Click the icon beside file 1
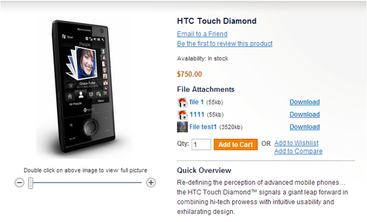The width and height of the screenshot is (367, 222). pos(182,102)
